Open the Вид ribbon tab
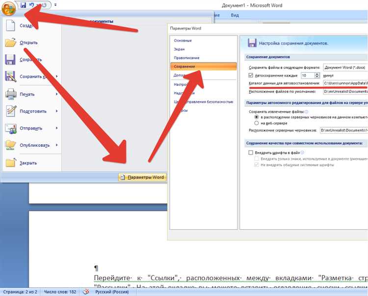Viewport: 368px width, 296px height. coord(235,15)
